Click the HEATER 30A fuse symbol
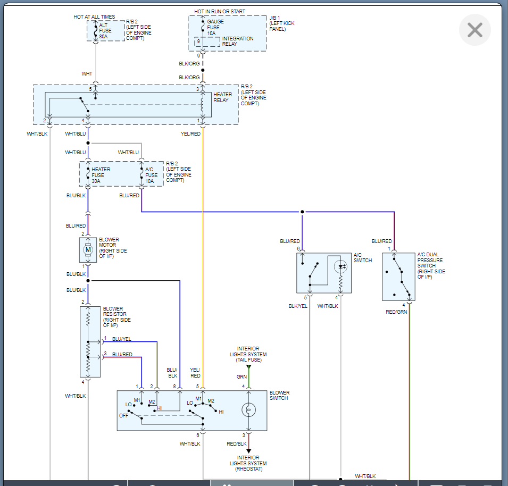Screen dimensions: 508x486 pyautogui.click(x=88, y=175)
